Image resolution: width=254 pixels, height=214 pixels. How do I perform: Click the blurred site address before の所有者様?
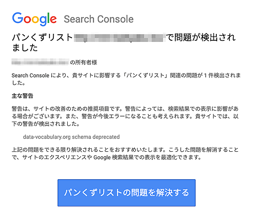[40, 63]
